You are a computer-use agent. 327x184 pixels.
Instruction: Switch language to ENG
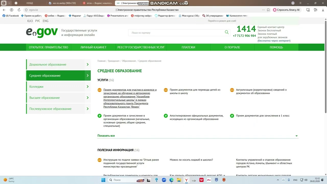(45, 21)
